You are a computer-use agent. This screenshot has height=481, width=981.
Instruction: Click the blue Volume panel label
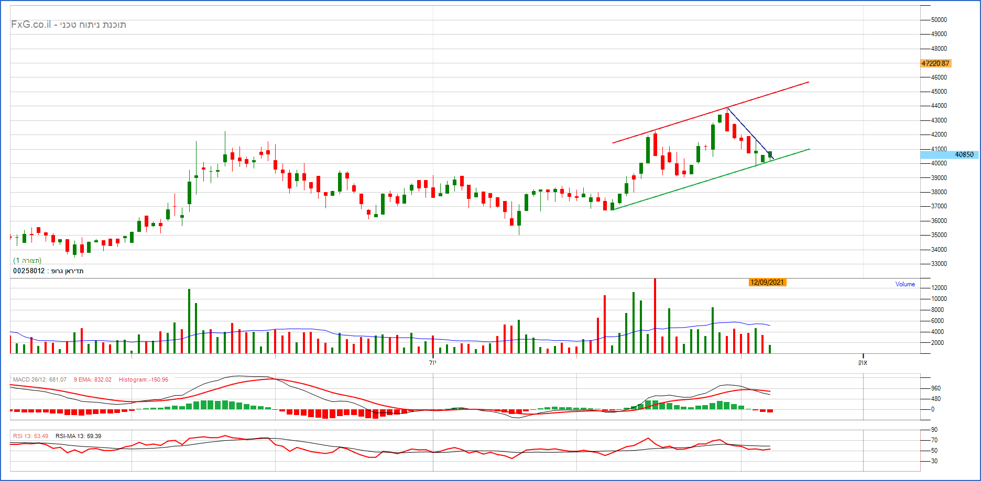tap(905, 284)
